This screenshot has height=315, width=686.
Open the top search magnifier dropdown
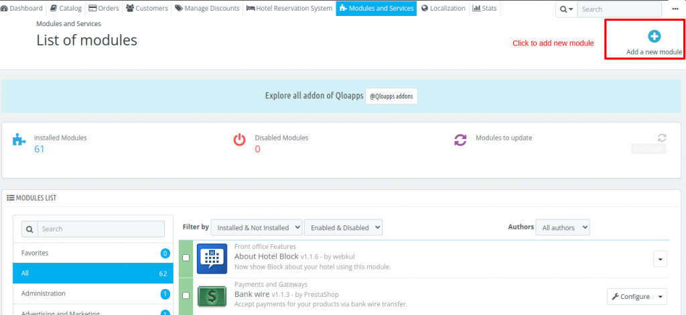(566, 9)
